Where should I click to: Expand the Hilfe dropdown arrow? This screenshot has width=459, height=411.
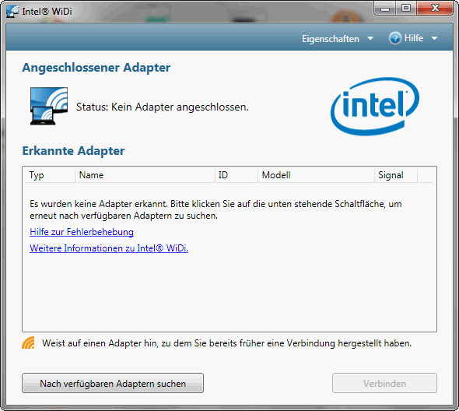tap(434, 38)
